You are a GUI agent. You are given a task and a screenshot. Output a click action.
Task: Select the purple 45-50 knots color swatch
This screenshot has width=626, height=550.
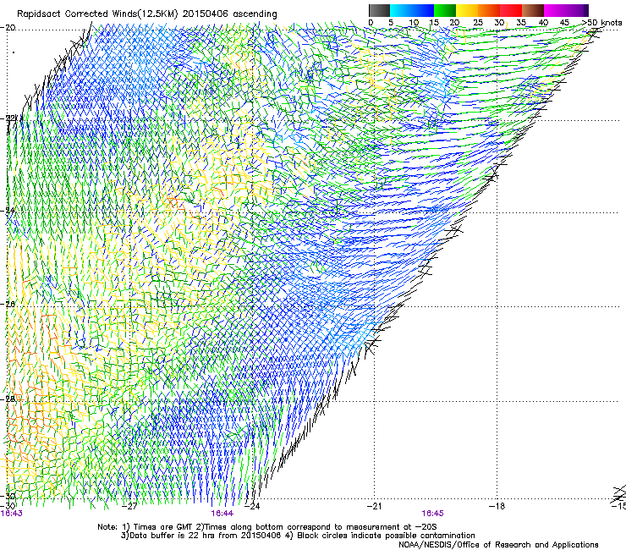point(577,10)
